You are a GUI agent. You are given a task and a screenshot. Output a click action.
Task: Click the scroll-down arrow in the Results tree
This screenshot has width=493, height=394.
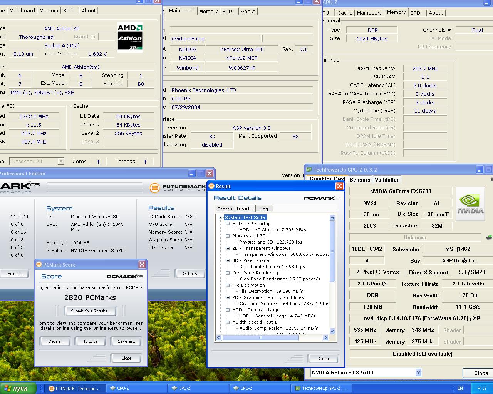[332, 331]
